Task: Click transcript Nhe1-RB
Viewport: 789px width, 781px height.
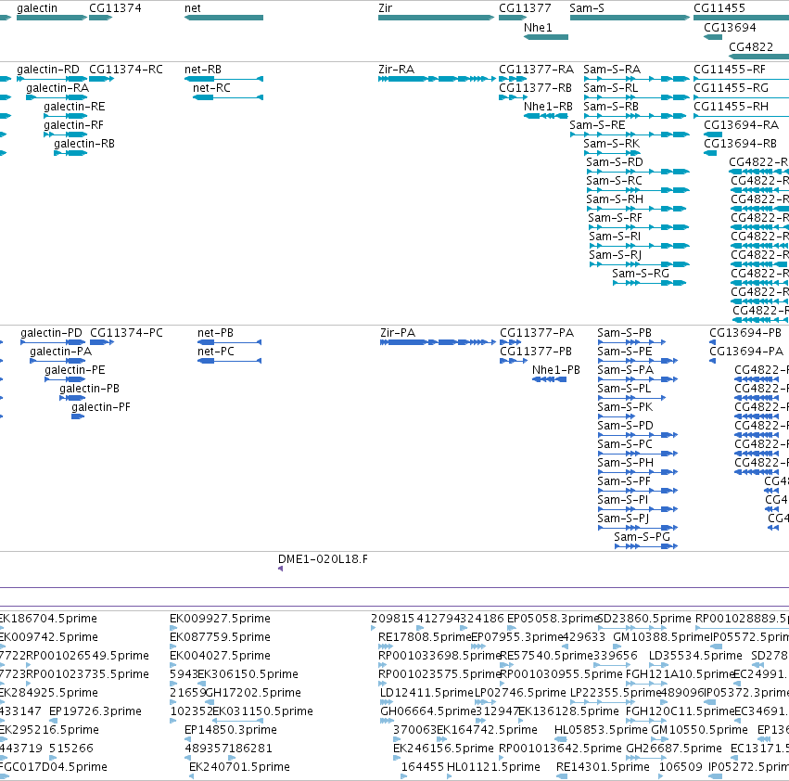Action: (546, 116)
